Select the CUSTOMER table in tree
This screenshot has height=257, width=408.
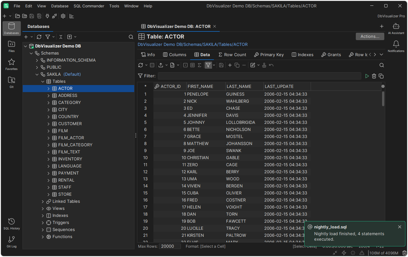tap(70, 124)
